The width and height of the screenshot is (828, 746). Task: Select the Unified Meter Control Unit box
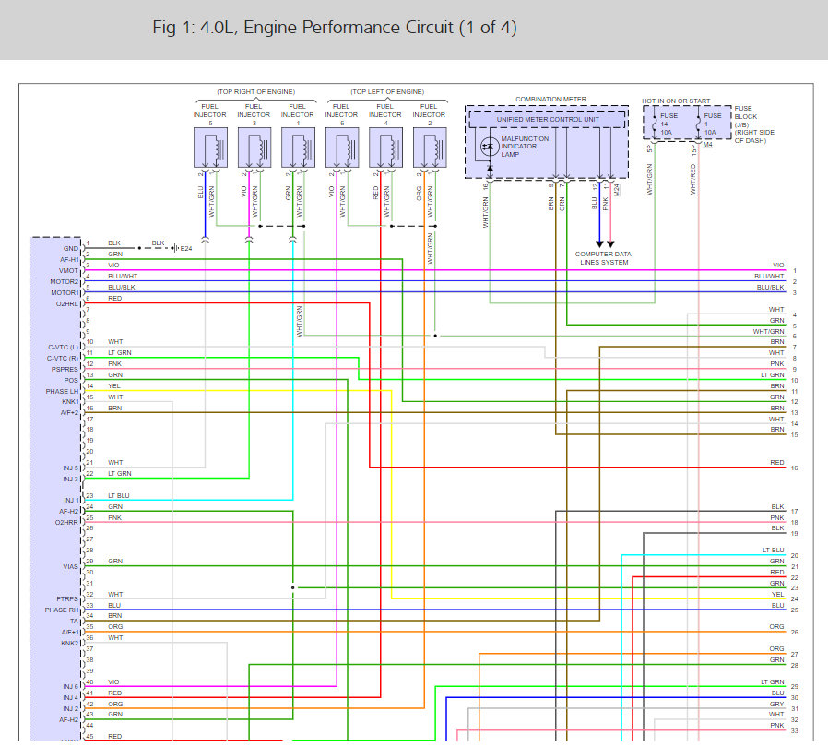547,119
